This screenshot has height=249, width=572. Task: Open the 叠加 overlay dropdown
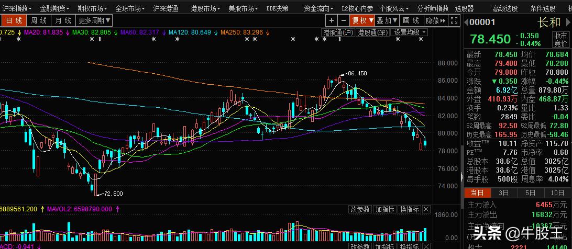(387, 20)
